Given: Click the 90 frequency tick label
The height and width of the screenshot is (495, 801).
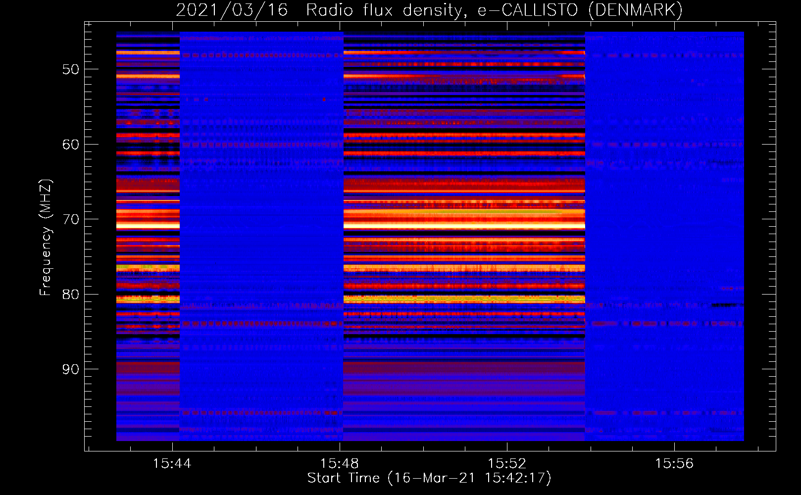Looking at the screenshot, I should point(71,369).
